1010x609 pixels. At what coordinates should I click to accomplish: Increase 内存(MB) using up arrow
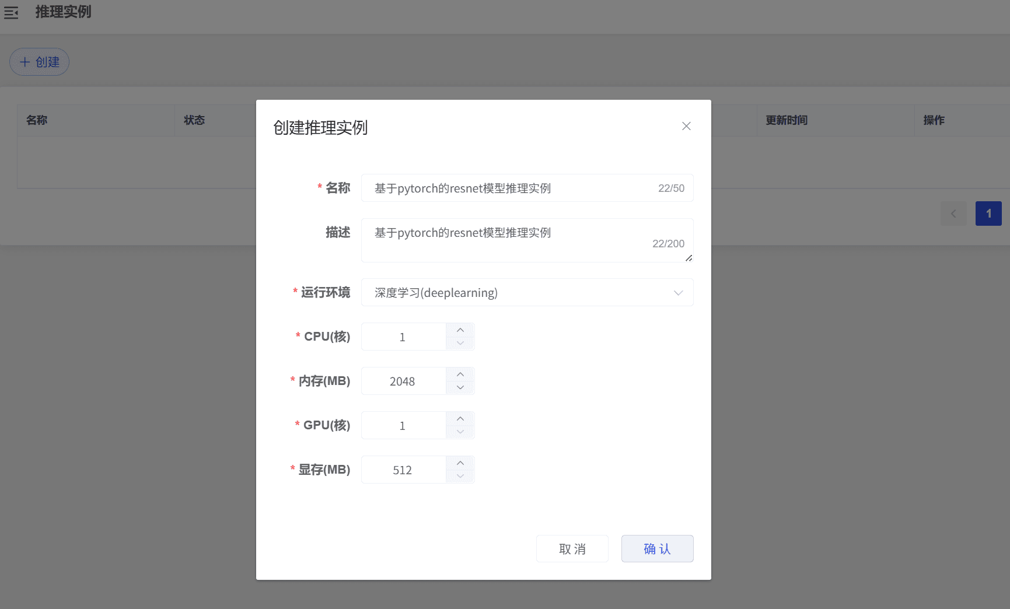[x=460, y=374]
